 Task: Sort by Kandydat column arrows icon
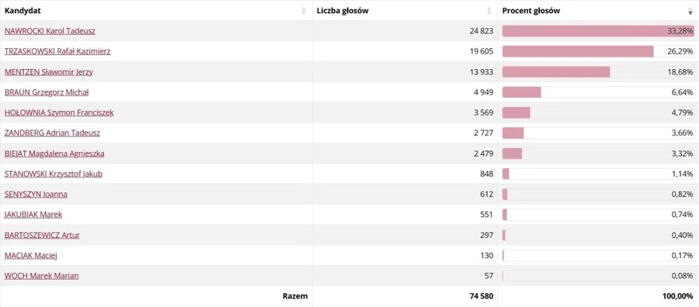point(304,11)
